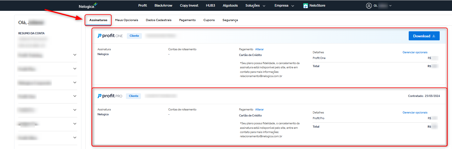Click the user profile avatar icon
Viewport: 452px width, 149px height.
[x=369, y=5]
